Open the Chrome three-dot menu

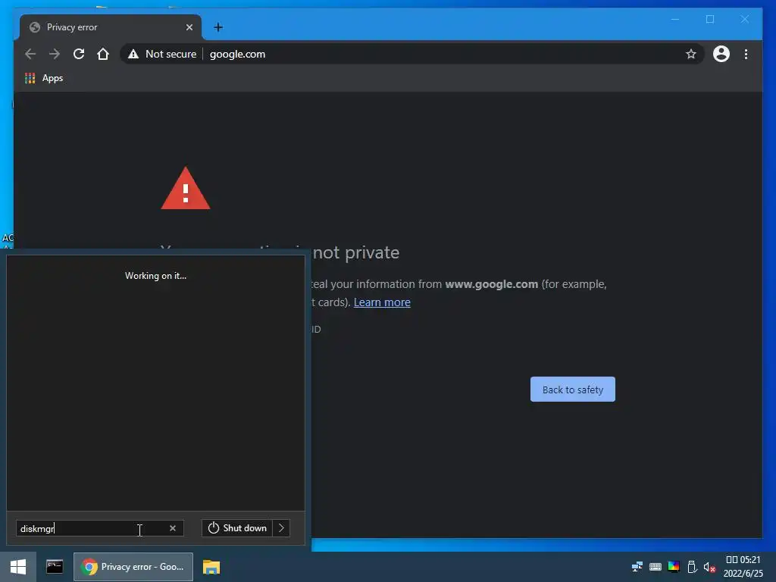pyautogui.click(x=746, y=54)
